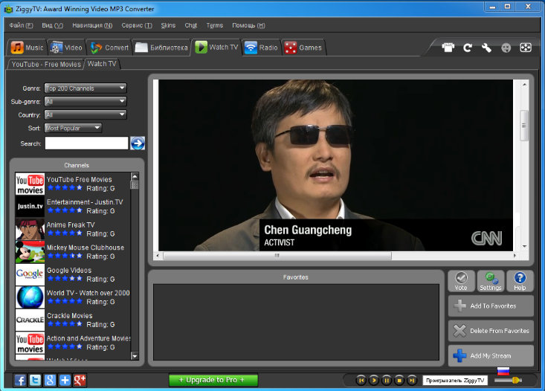The width and height of the screenshot is (545, 391).
Task: Share via the Facebook icon
Action: (20, 381)
